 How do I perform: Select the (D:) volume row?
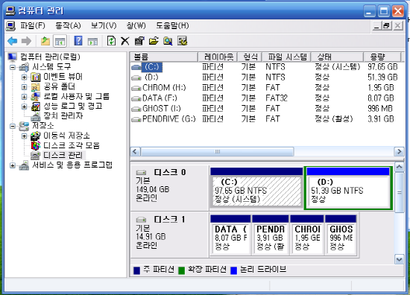point(267,77)
